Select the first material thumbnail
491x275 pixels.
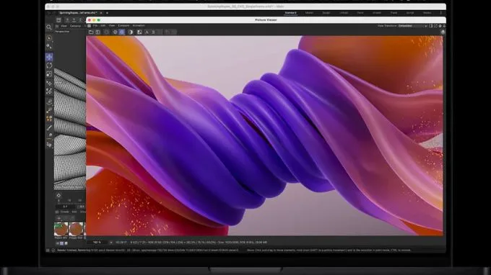point(61,229)
